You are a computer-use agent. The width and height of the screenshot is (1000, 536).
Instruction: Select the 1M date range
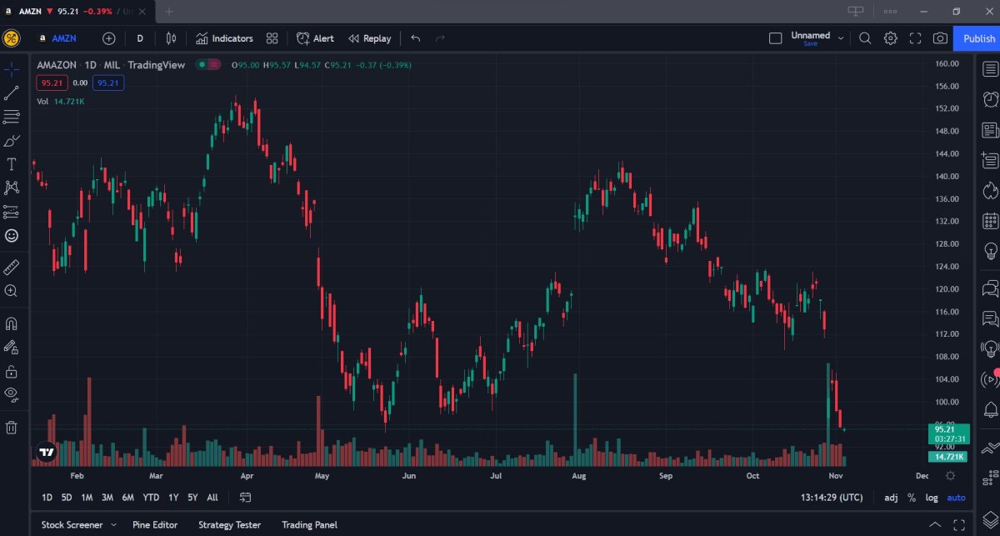click(87, 498)
